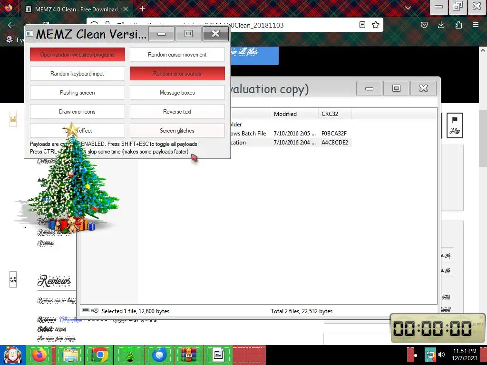Maximize the evaluation copy archive window
Image resolution: width=487 pixels, height=365 pixels.
(396, 88)
